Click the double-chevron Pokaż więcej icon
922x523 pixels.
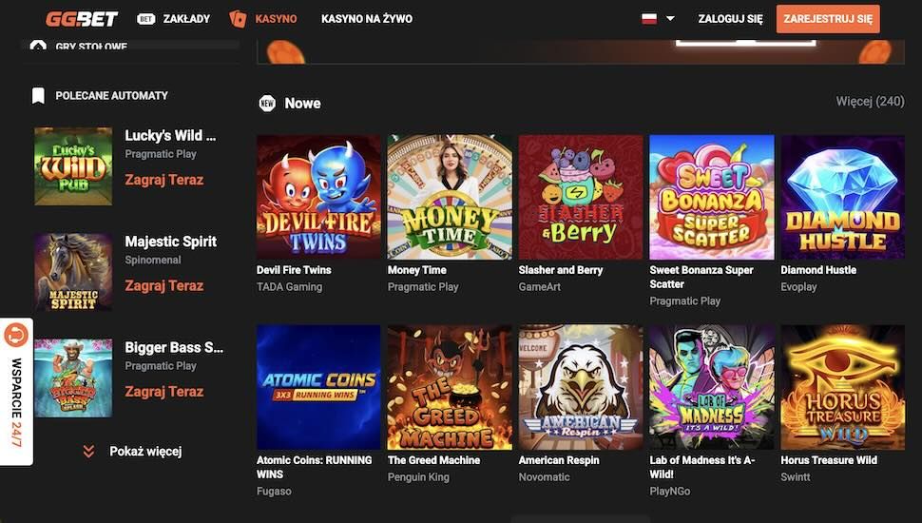pyautogui.click(x=88, y=452)
